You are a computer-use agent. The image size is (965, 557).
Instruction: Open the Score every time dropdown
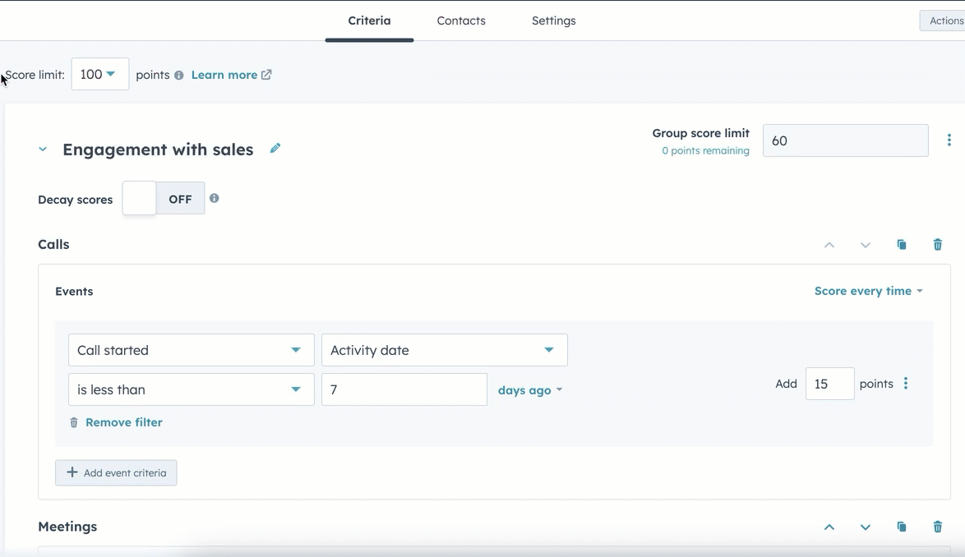point(868,290)
